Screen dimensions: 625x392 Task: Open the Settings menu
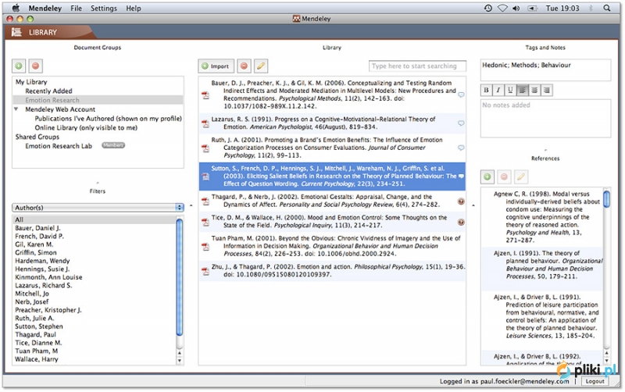pyautogui.click(x=104, y=9)
